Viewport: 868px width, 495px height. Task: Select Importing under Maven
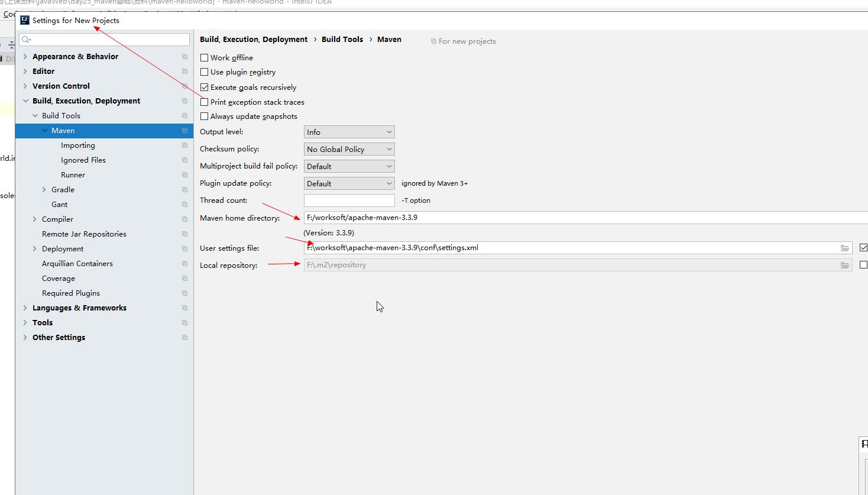78,145
